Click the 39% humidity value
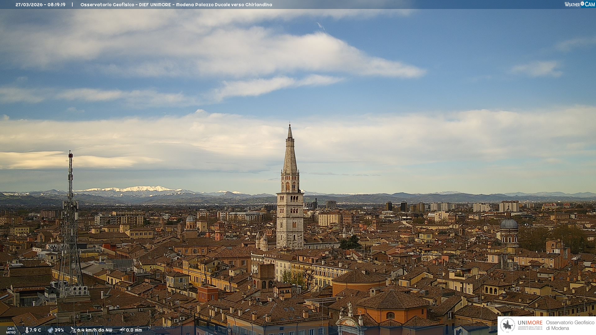The height and width of the screenshot is (335, 596). (59, 330)
